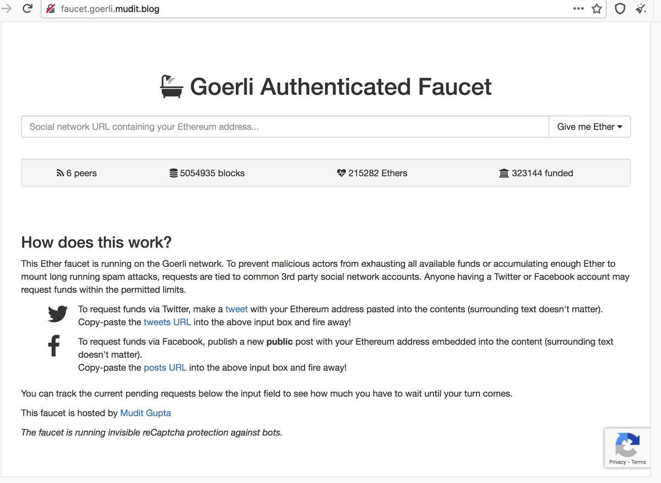
Task: Click the browser forward arrow
Action: point(7,9)
